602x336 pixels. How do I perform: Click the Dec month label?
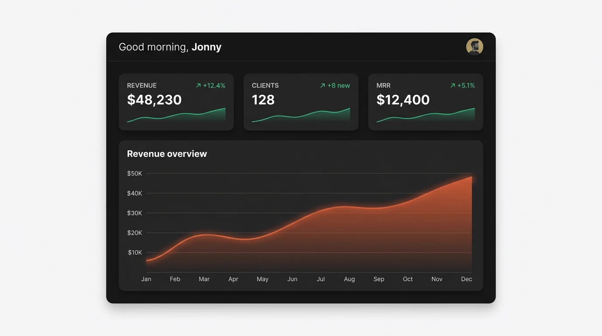click(x=466, y=279)
